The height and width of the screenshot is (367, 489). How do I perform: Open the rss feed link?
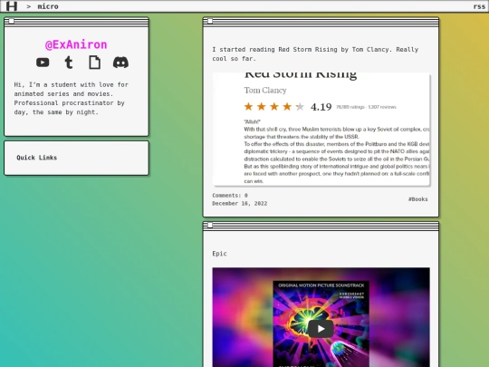479,6
